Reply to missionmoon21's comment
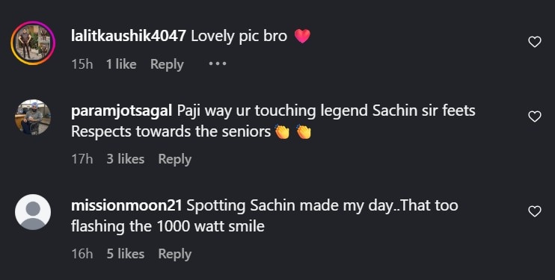Screen dimensions: 555x280 (175, 254)
